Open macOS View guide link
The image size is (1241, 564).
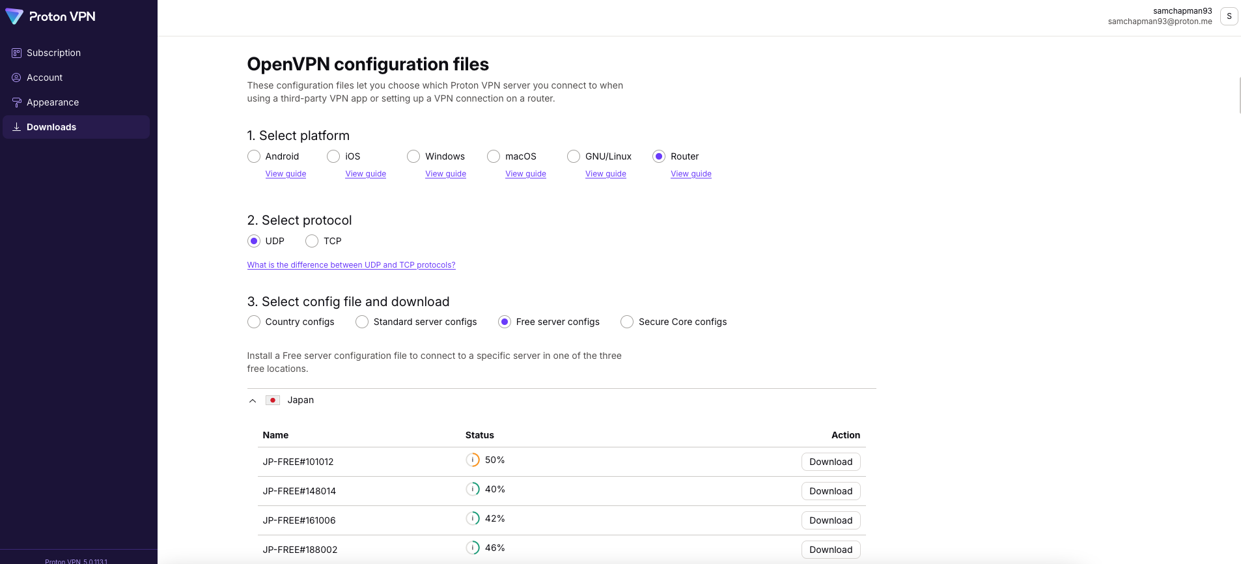tap(526, 174)
